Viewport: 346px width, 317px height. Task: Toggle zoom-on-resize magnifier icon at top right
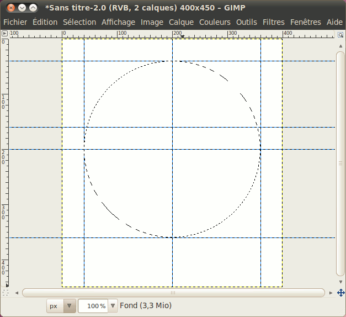point(340,34)
